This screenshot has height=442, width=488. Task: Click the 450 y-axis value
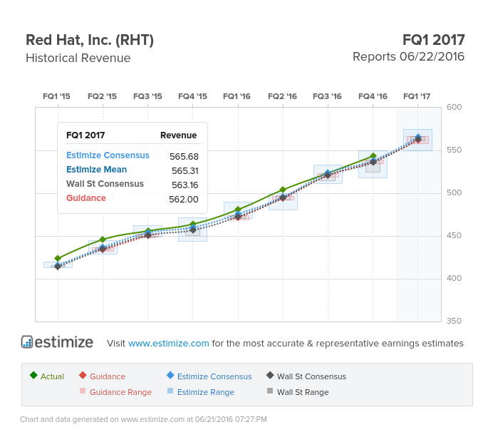point(454,235)
